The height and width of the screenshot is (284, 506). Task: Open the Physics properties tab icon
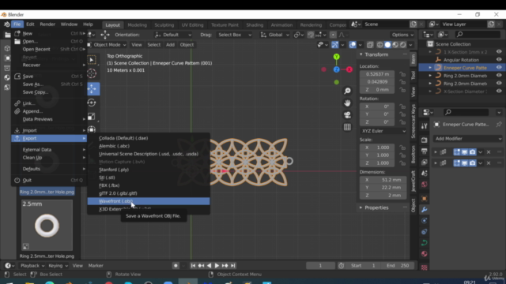[425, 221]
